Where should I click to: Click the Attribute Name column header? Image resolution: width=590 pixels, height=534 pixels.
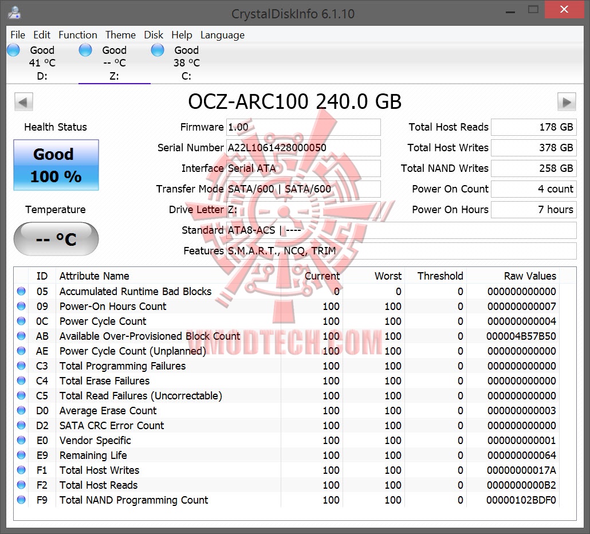point(168,276)
